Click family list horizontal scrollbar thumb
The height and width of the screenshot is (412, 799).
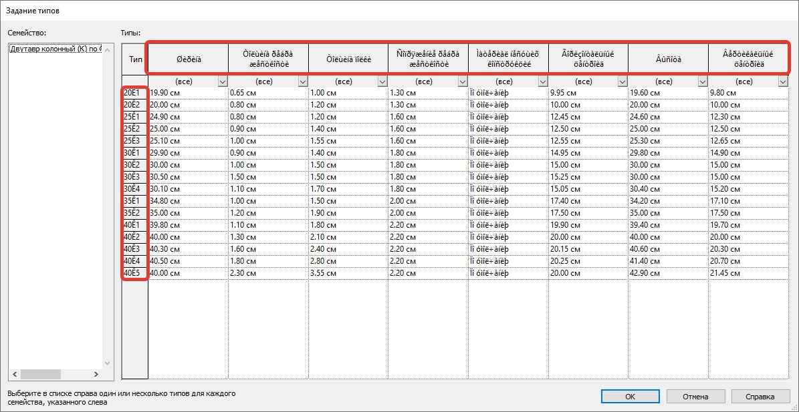pos(40,375)
